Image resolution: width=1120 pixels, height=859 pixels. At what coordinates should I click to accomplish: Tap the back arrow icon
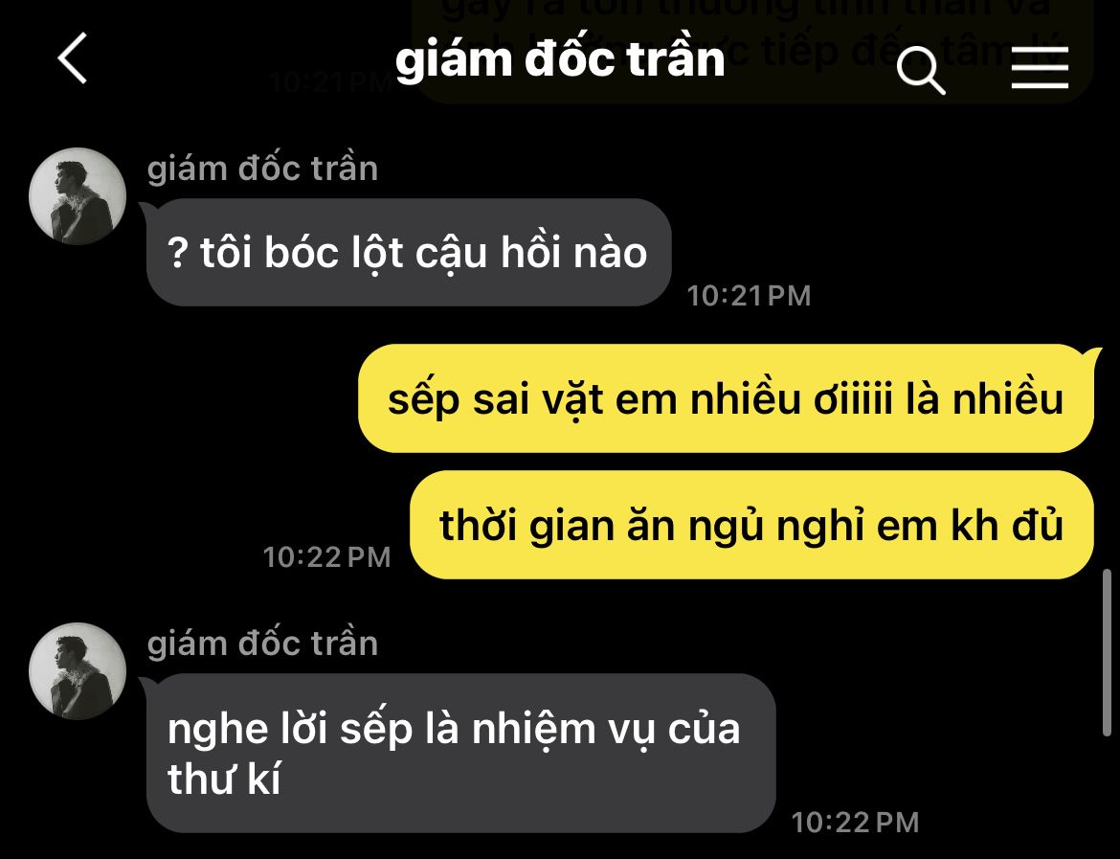[x=73, y=57]
